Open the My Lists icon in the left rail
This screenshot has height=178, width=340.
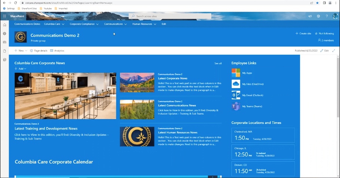click(x=4, y=60)
